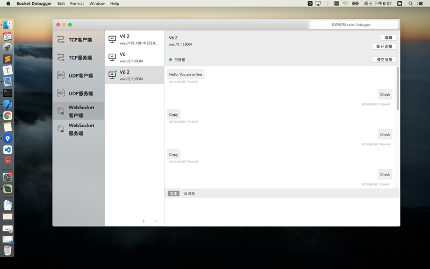Click the Sogou input method menu icon
The width and height of the screenshot is (430, 269).
399,4
